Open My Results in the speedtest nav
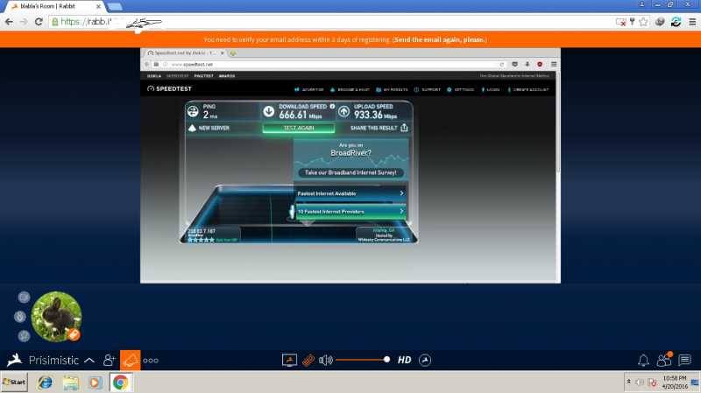This screenshot has width=701, height=393. [392, 90]
